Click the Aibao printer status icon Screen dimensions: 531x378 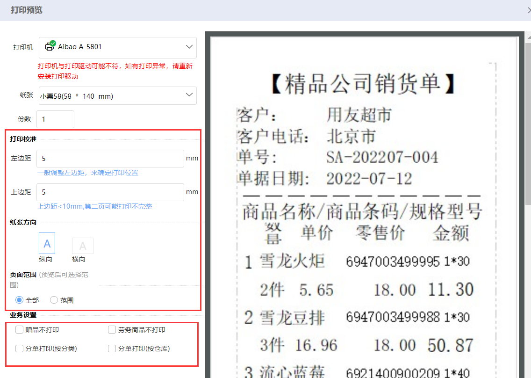tap(50, 46)
